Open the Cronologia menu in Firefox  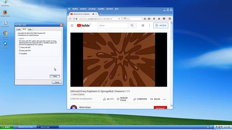[x=92, y=9]
